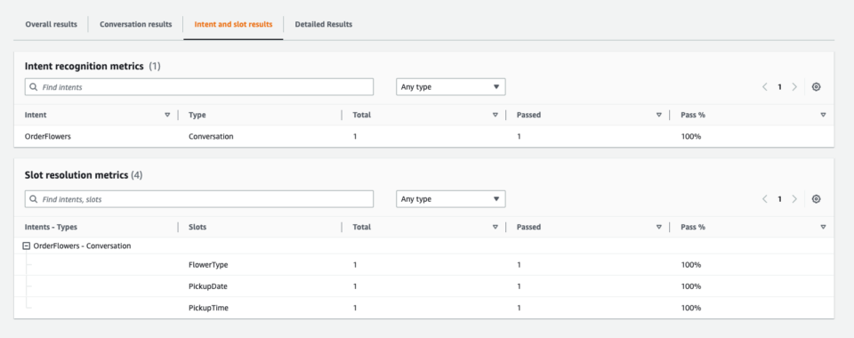Click 100% Pass value for FlowerType
Screen dimensions: 854x338
690,265
